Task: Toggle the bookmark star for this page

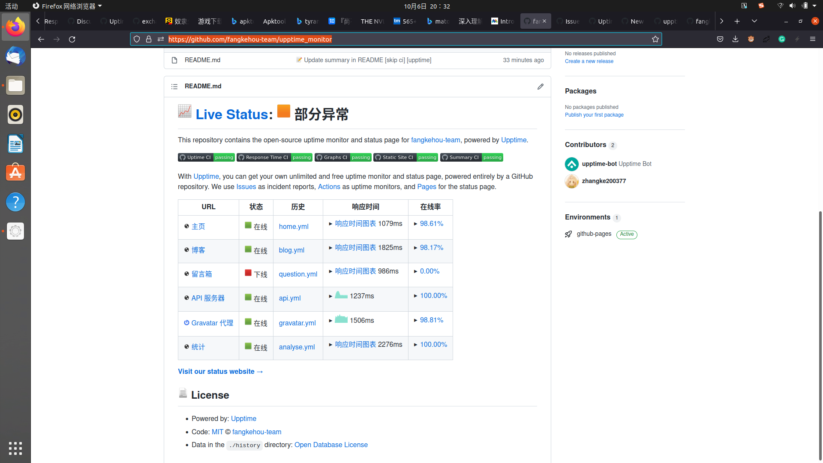Action: [655, 39]
